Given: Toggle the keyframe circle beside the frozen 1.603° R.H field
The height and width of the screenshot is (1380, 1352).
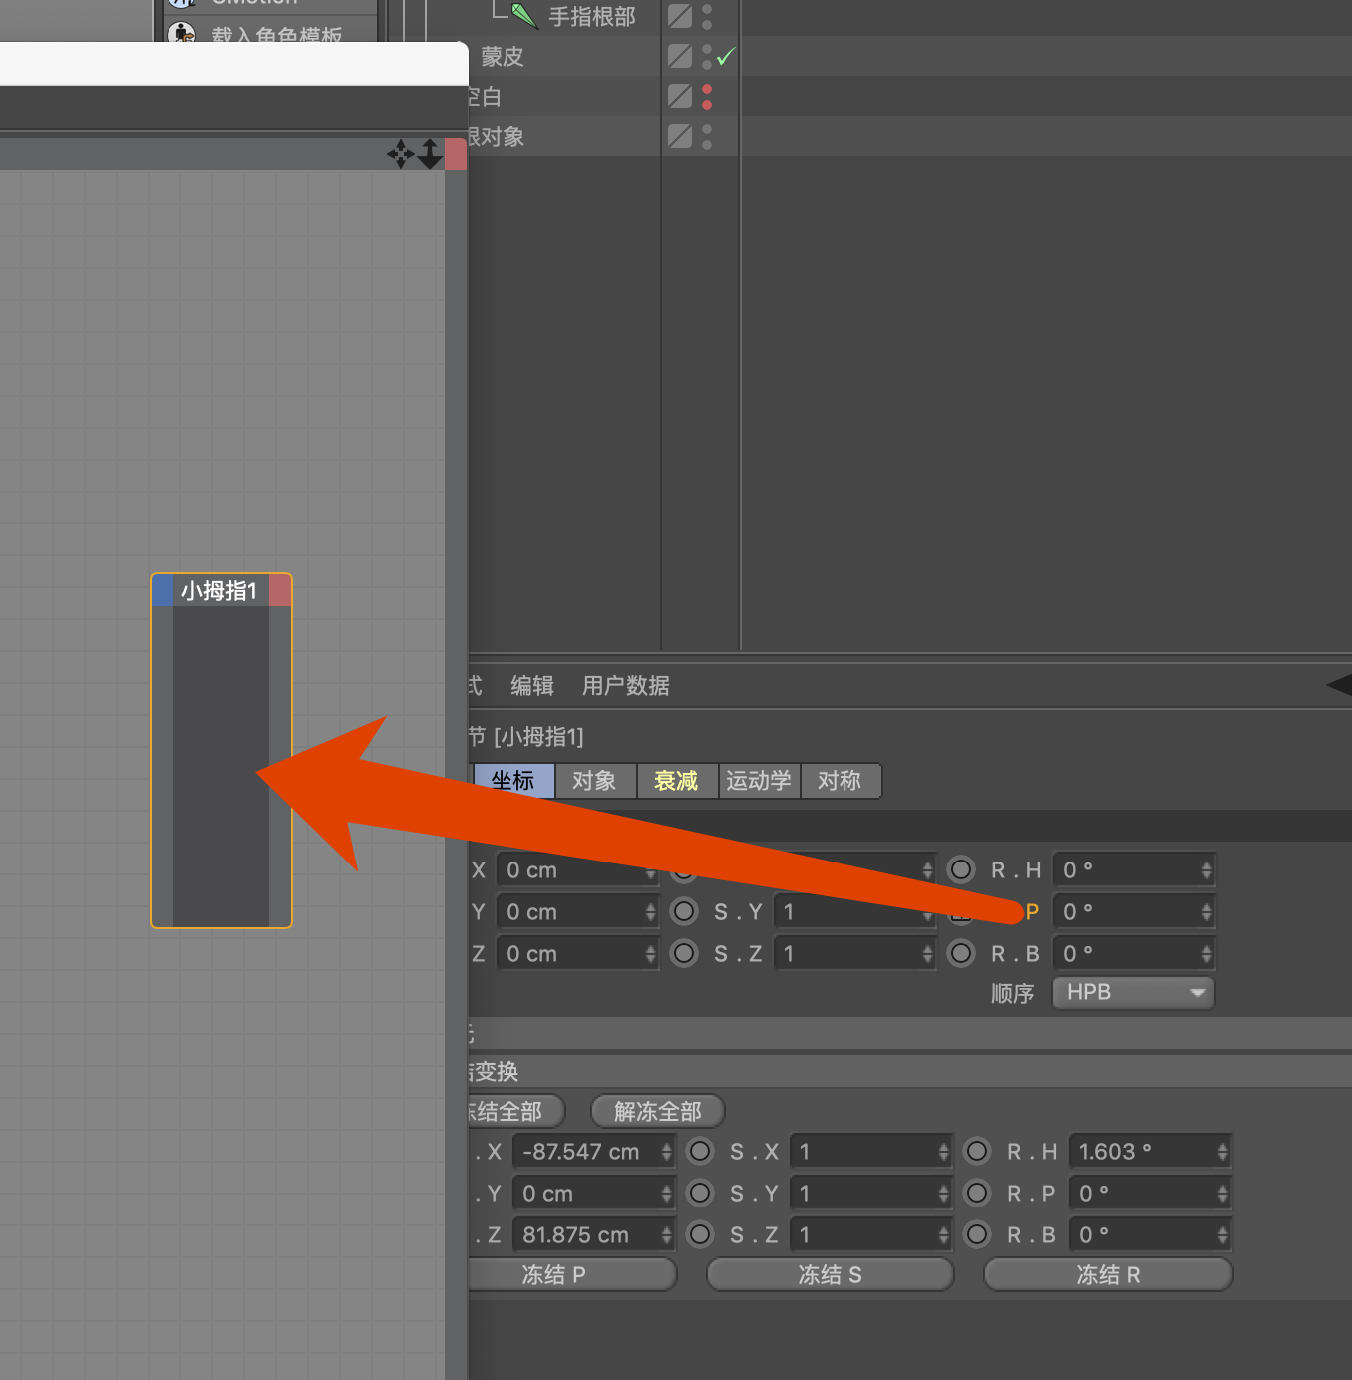Looking at the screenshot, I should point(977,1152).
